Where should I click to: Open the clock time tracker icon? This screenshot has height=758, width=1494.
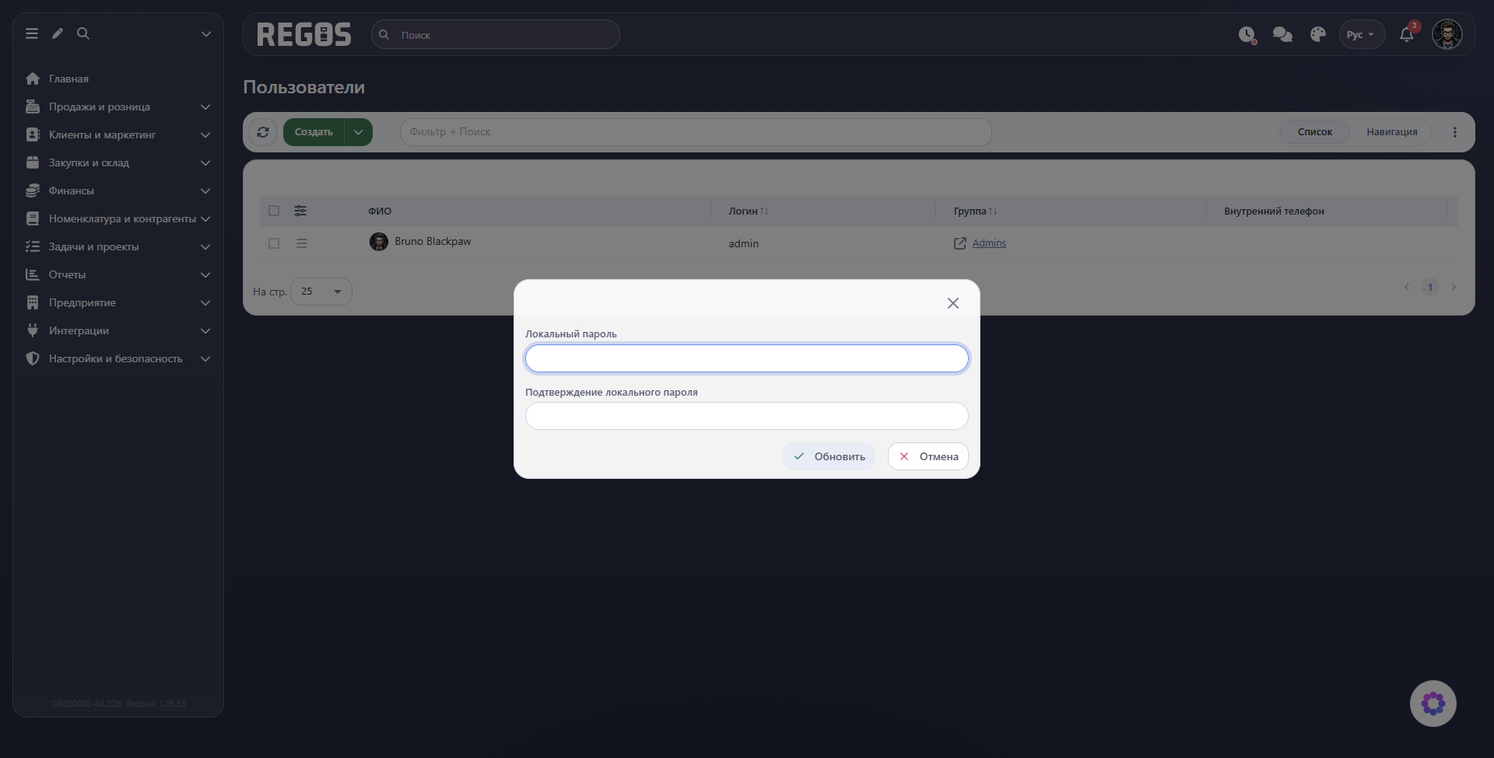coord(1247,34)
